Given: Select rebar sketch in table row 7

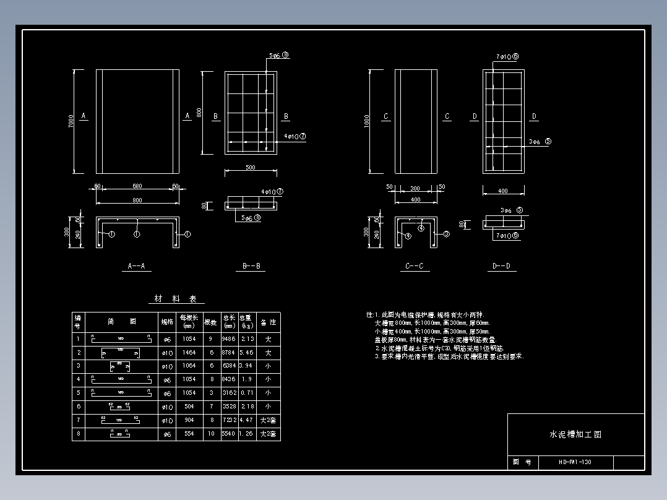Looking at the screenshot, I should [x=121, y=420].
